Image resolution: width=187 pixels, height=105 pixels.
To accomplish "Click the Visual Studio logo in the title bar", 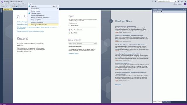I will [x=2, y=1].
